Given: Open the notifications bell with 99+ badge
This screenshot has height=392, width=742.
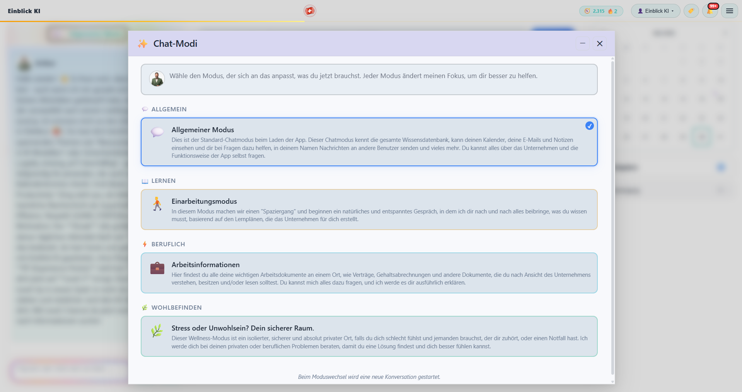Looking at the screenshot, I should click(710, 10).
